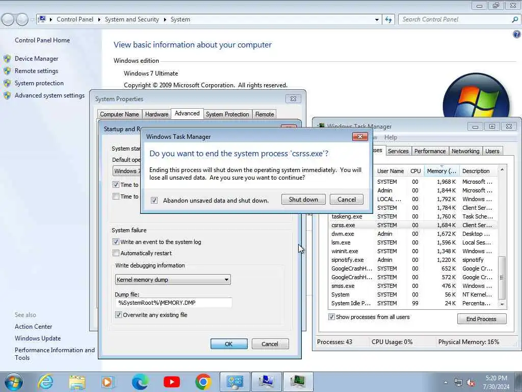Click the Control Panel address bar icon
Viewport: 522px width, 392px height.
pyautogui.click(x=42, y=19)
